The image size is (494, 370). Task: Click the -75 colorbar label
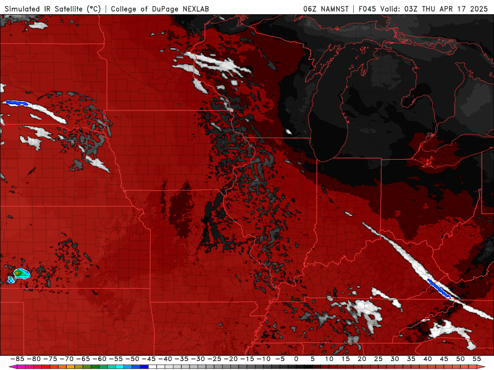[50, 359]
